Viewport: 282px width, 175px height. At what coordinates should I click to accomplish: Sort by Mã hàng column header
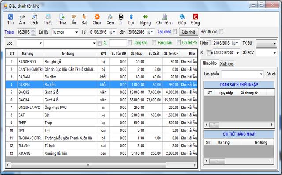[30, 54]
